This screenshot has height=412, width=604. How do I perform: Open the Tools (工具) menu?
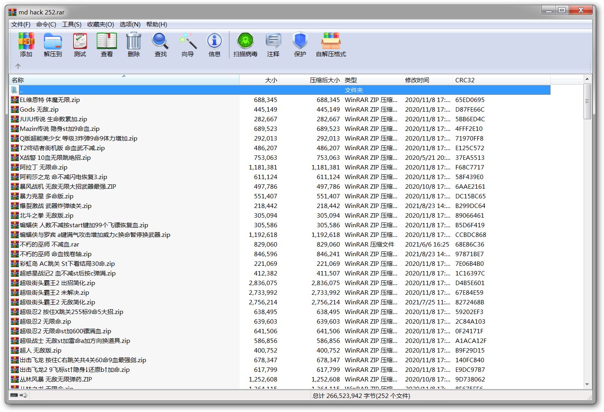point(72,24)
